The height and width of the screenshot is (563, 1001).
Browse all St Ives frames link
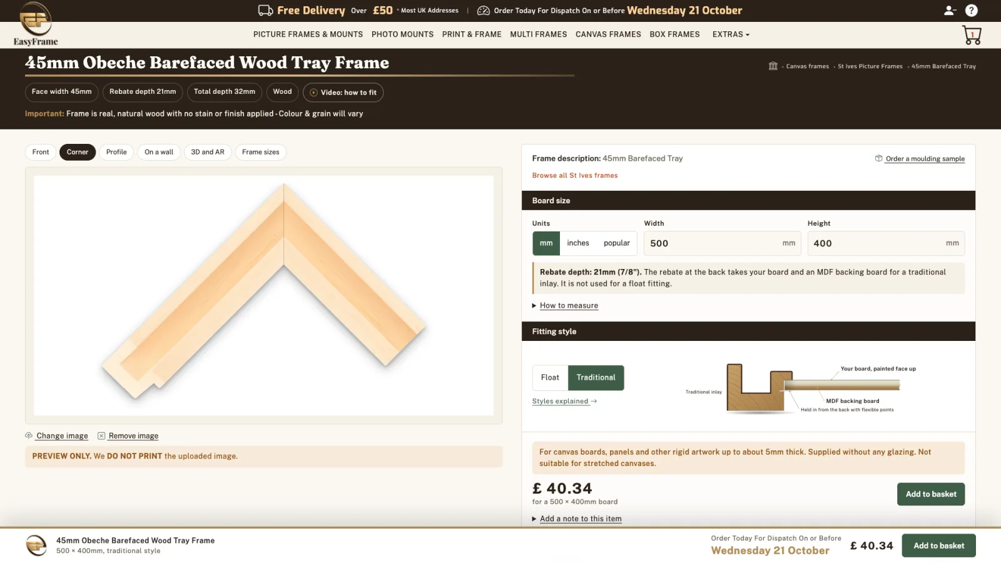click(575, 176)
